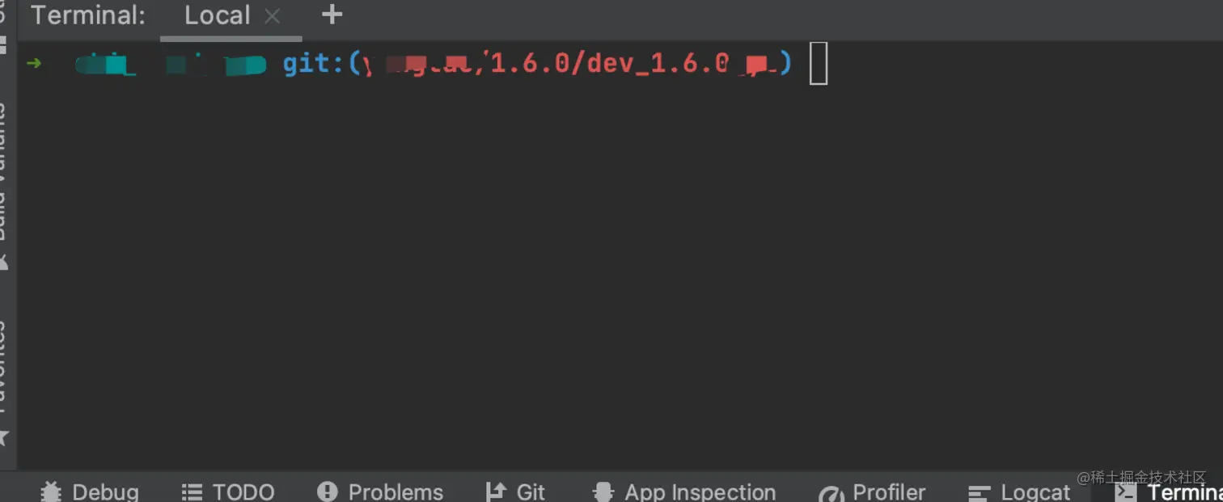Click the Terminal prompt icon in bottom bar
This screenshot has height=502, width=1223.
point(1125,491)
